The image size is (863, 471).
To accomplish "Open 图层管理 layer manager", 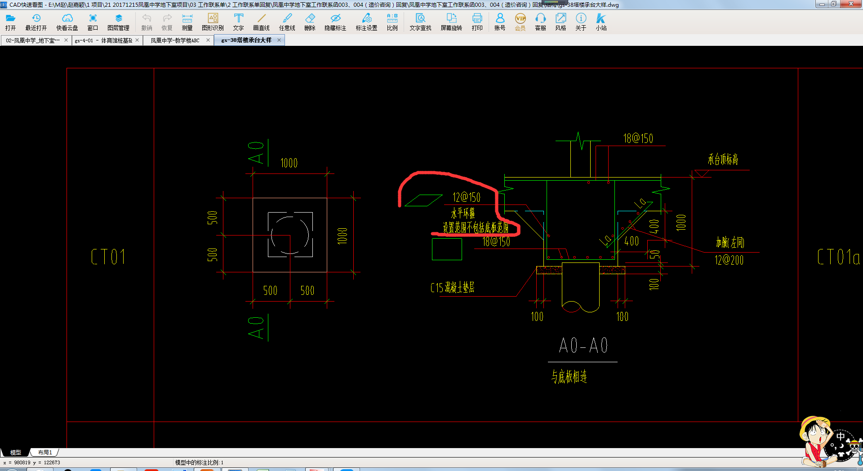I will [x=118, y=22].
